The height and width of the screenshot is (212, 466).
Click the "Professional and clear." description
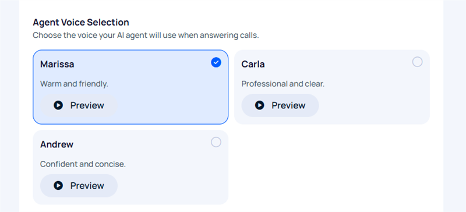click(x=283, y=84)
